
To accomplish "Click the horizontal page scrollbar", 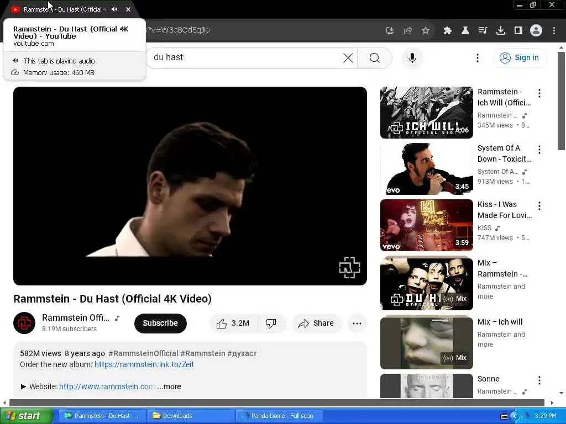I will [276, 402].
